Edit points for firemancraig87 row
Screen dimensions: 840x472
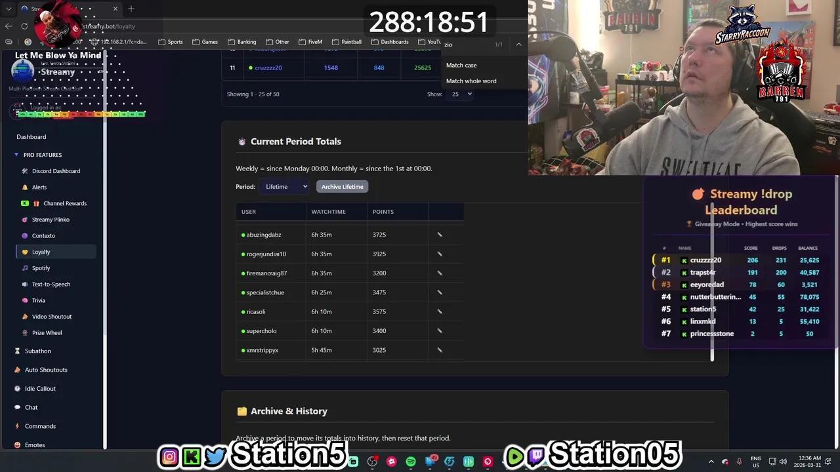coord(440,273)
